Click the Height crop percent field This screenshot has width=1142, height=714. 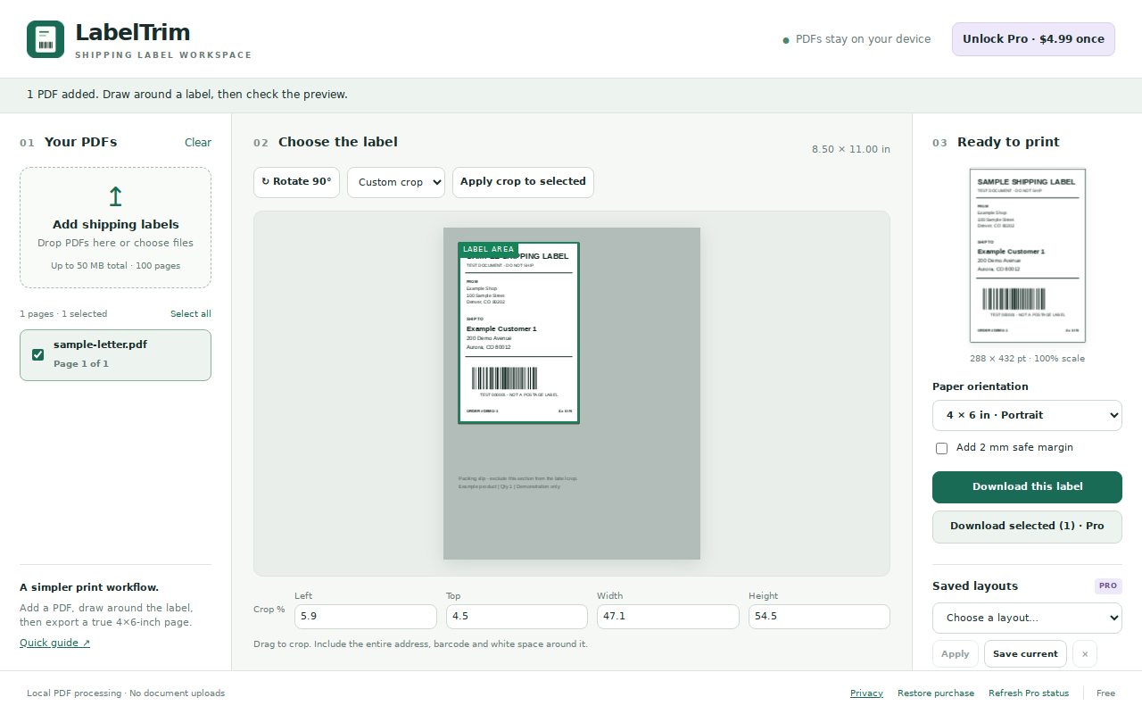[x=819, y=617]
